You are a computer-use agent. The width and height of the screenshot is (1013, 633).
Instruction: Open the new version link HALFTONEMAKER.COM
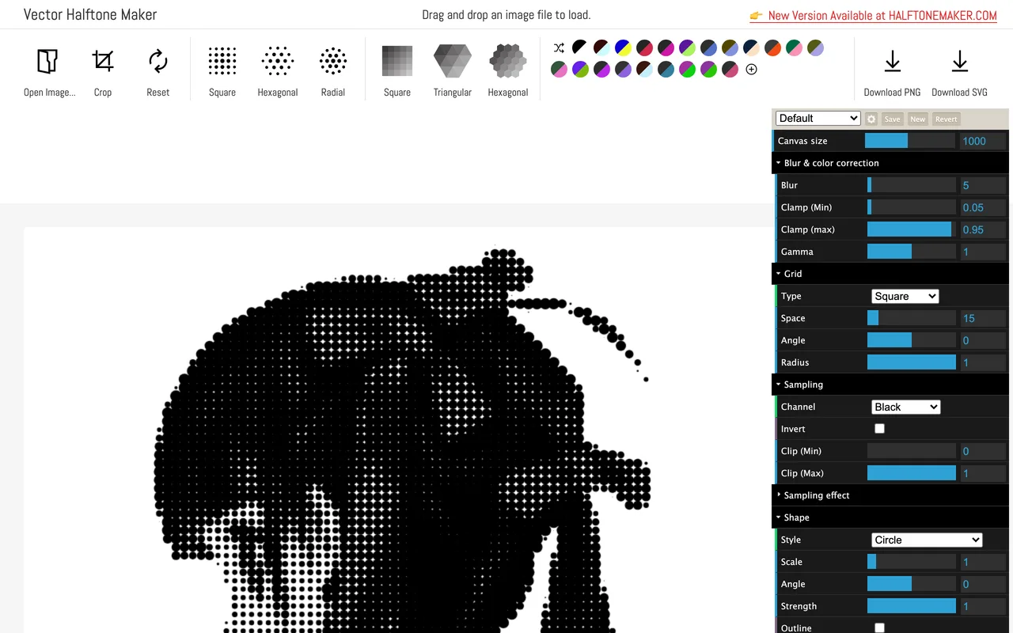(x=873, y=15)
